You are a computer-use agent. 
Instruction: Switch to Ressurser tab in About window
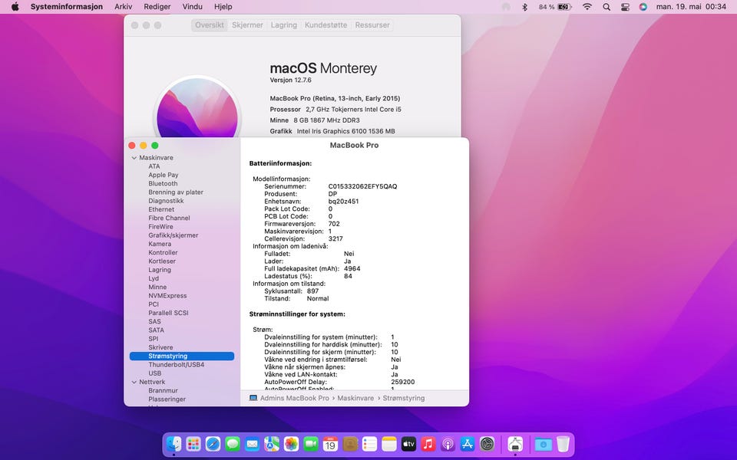point(372,25)
